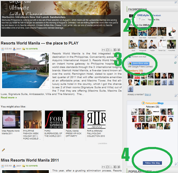Open ONEstyle Facebook page link
178x173 pixels.
click(x=143, y=15)
